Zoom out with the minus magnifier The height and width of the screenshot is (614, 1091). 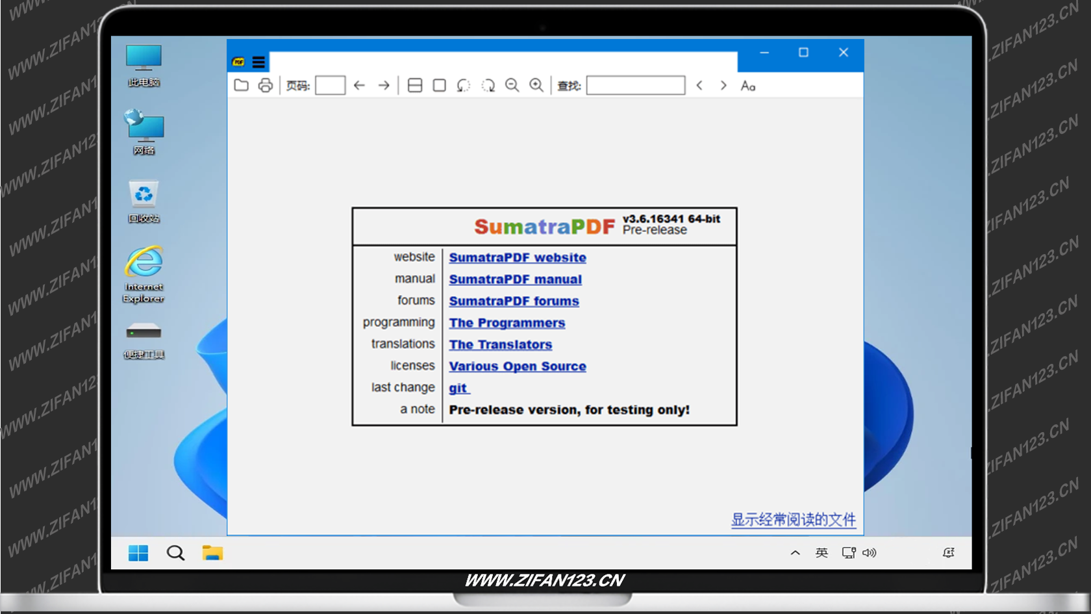coord(512,85)
